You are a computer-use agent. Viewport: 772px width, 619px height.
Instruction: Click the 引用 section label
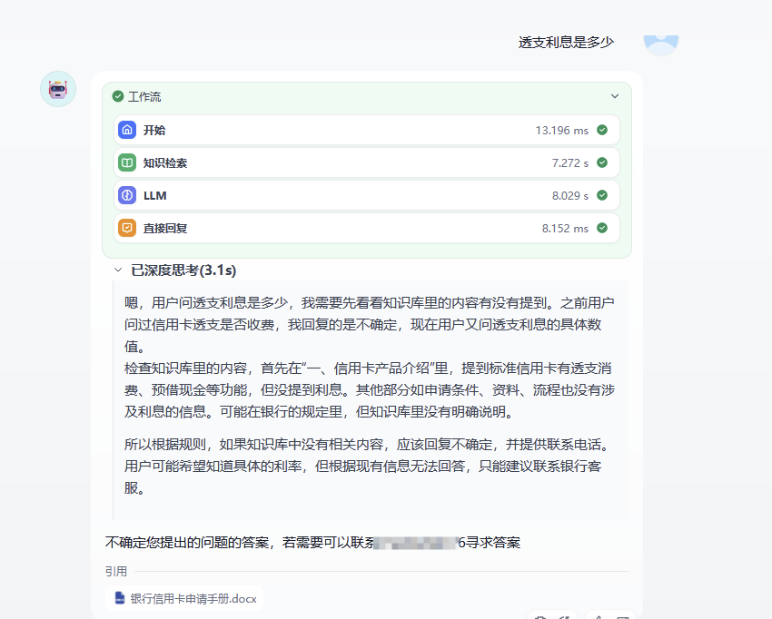point(116,571)
